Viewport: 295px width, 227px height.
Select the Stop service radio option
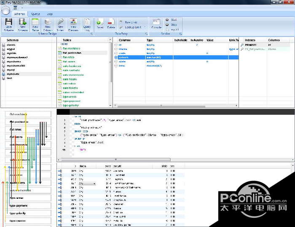tap(167, 24)
